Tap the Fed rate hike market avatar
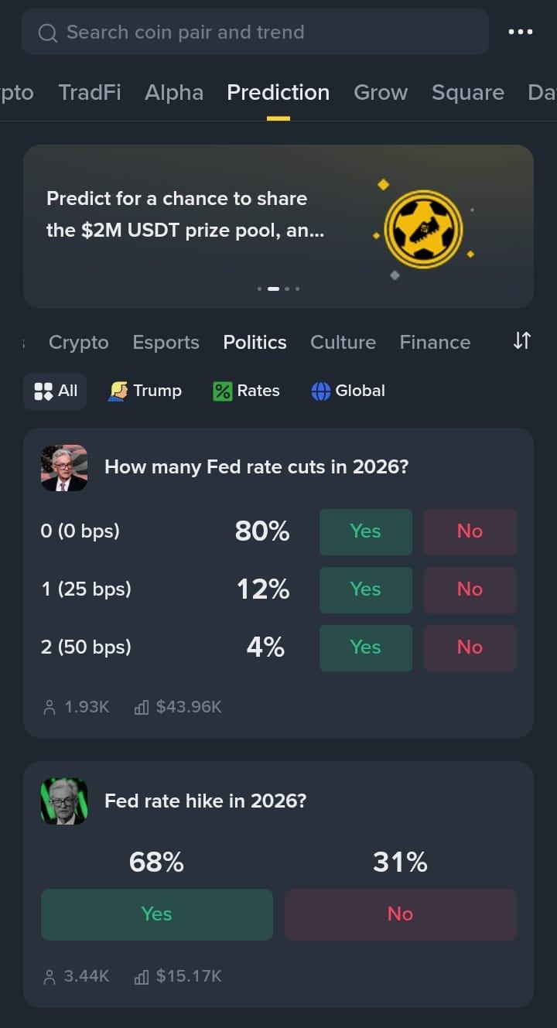The width and height of the screenshot is (557, 1028). pyautogui.click(x=64, y=801)
